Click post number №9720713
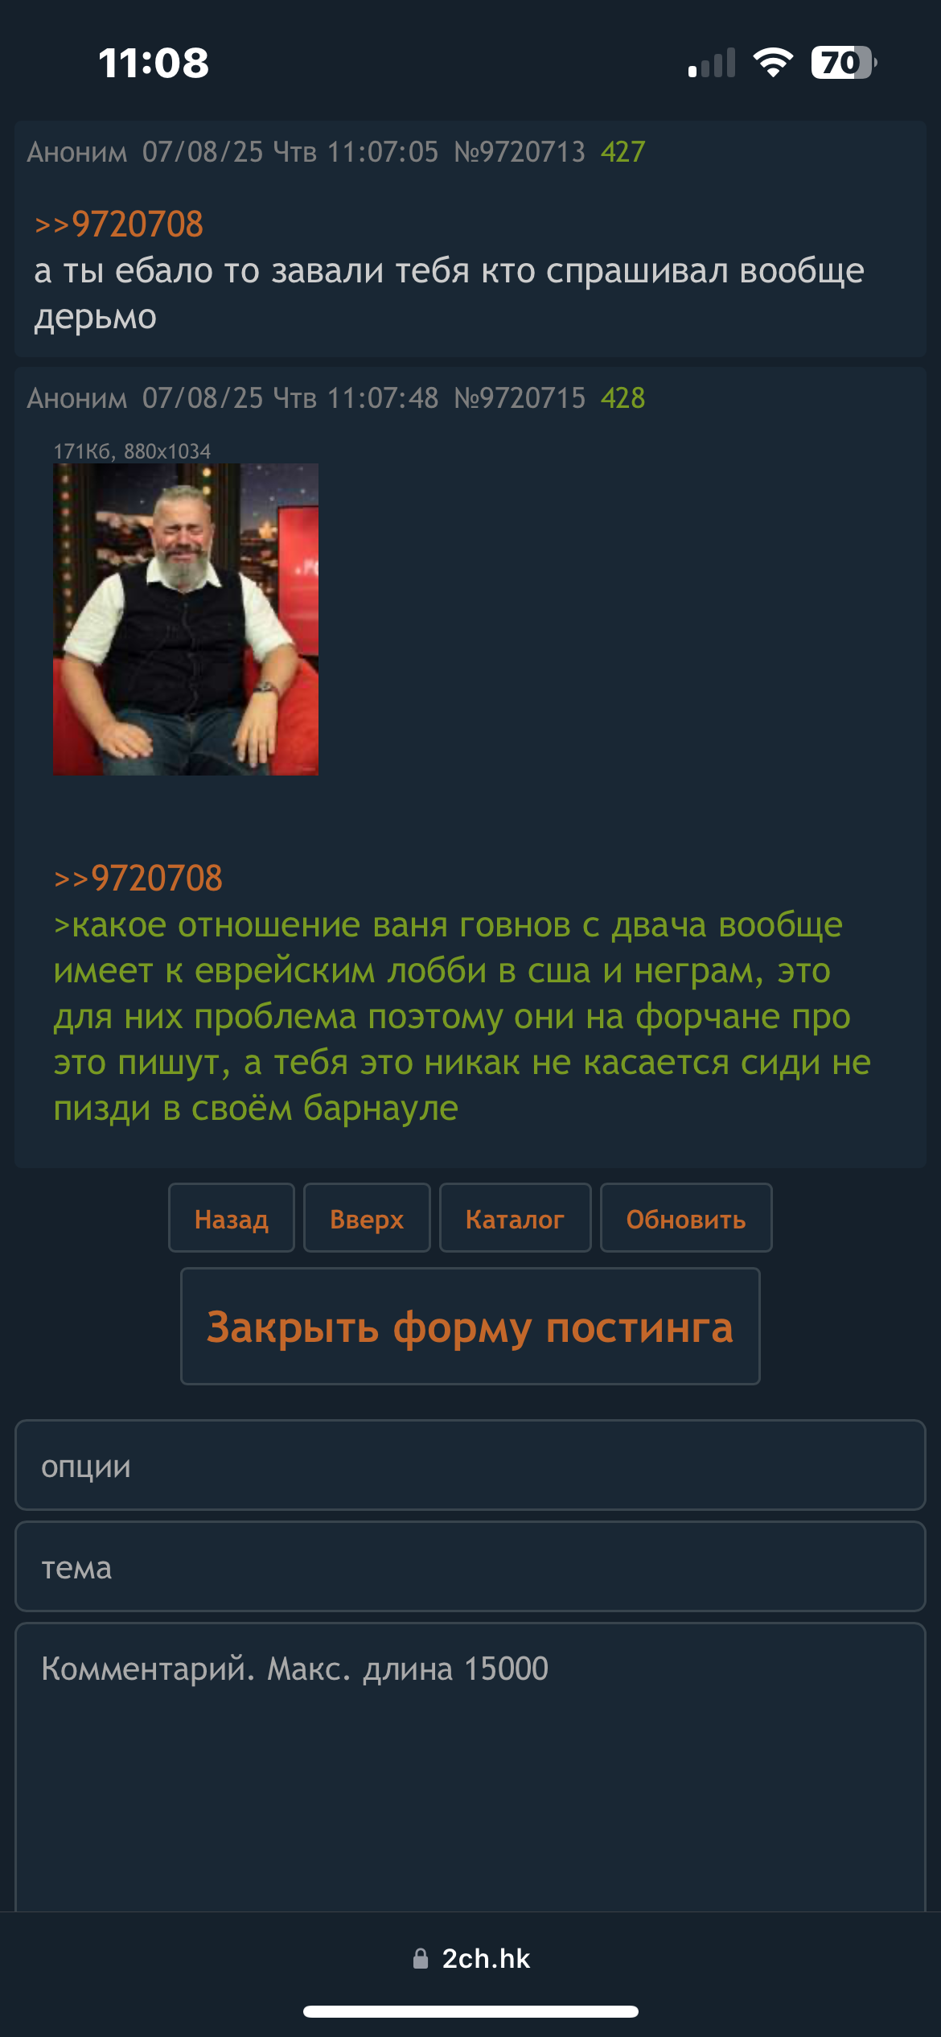 [520, 152]
